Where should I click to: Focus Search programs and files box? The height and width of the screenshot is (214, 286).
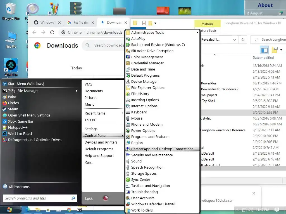[x=40, y=198]
